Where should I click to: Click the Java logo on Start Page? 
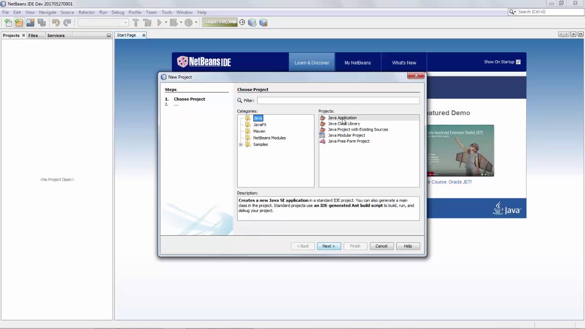point(507,208)
